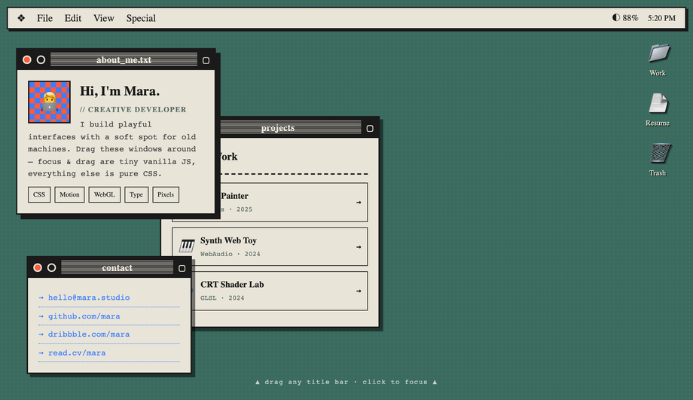Viewport: 693px width, 400px height.
Task: Click the hollow circle button in about_me.txt title bar
Action: pyautogui.click(x=41, y=60)
